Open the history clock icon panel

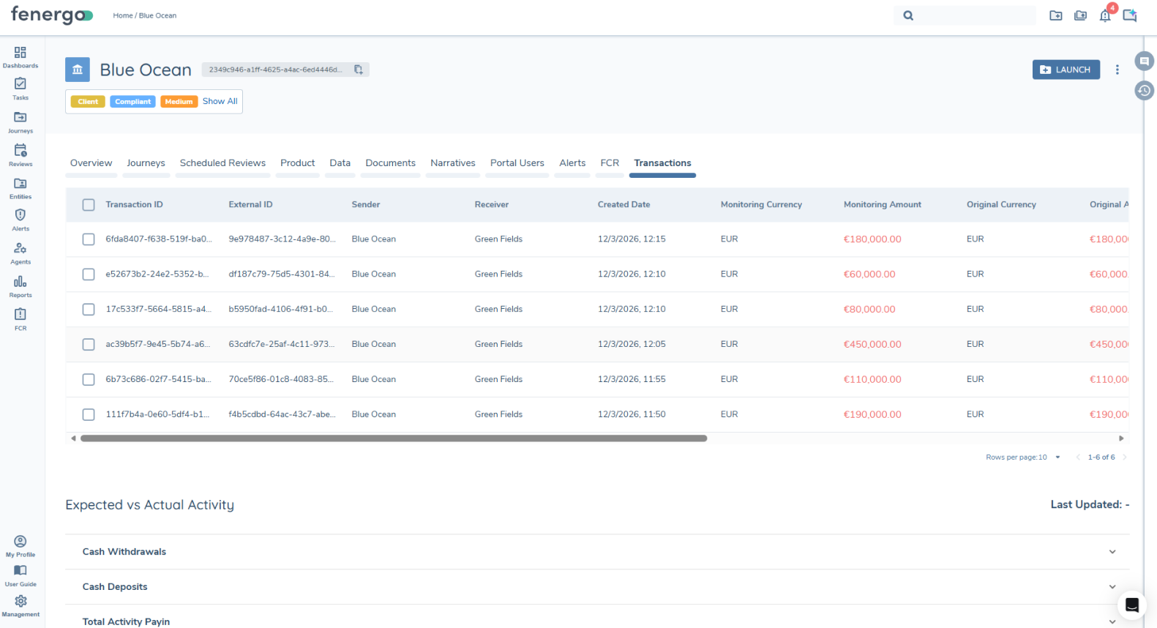coord(1144,91)
